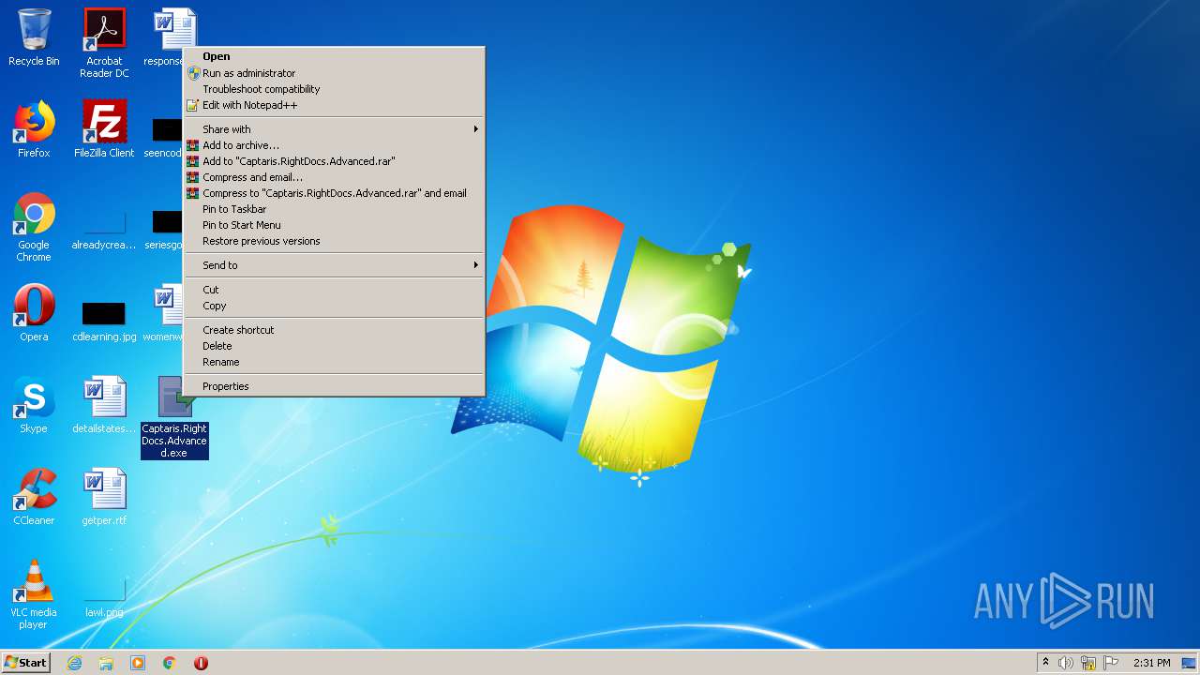This screenshot has height=675, width=1200.
Task: Show hidden tray icons arrow
Action: 1045,663
